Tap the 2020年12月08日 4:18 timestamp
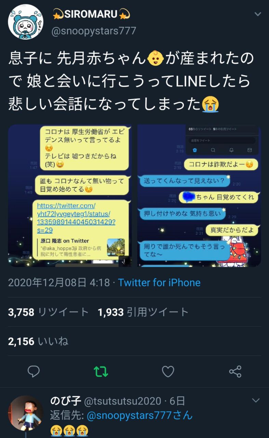 pyautogui.click(x=59, y=283)
